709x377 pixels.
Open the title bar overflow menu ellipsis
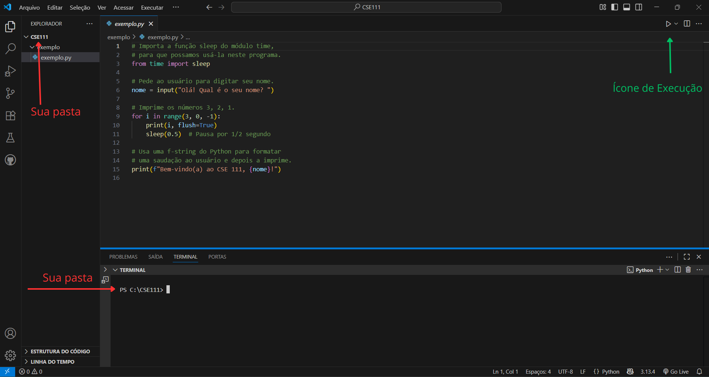[x=176, y=7]
